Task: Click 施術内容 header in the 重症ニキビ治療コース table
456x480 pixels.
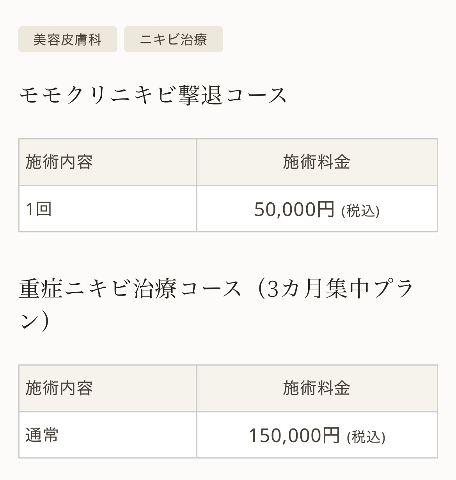Action: pos(59,388)
